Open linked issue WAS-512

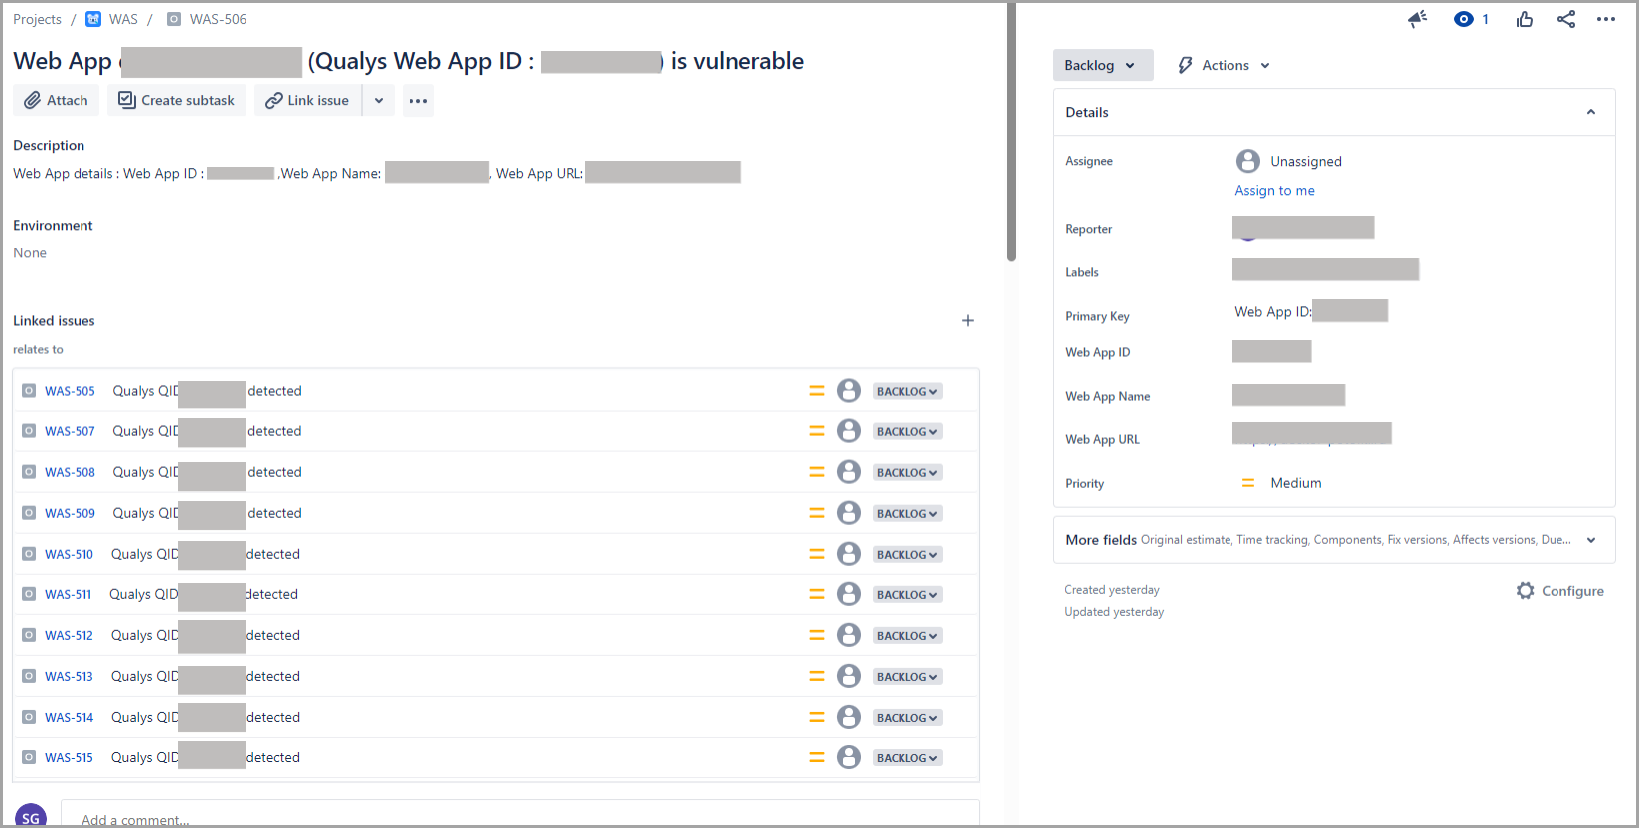(x=69, y=635)
